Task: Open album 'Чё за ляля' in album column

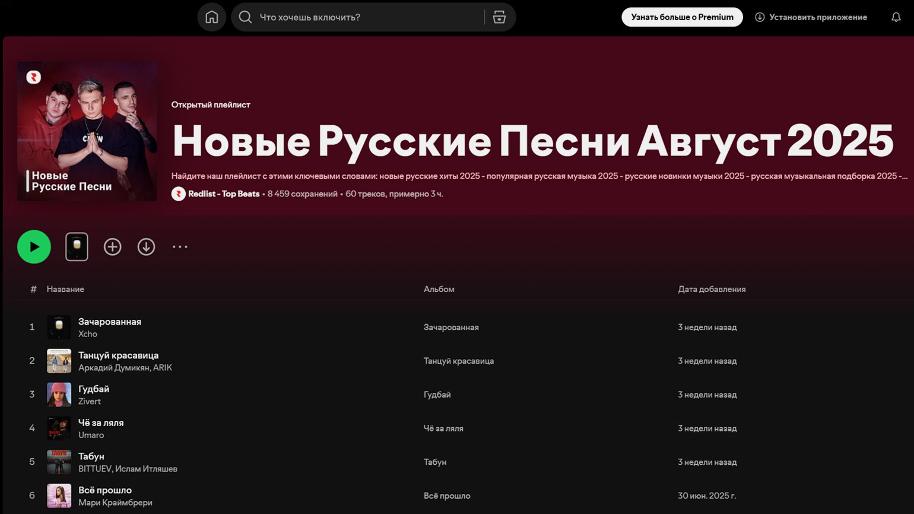Action: click(x=443, y=429)
